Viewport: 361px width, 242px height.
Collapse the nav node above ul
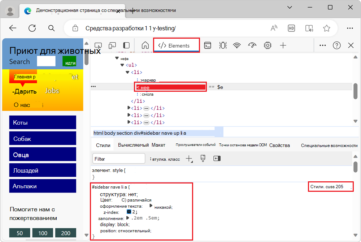point(117,58)
